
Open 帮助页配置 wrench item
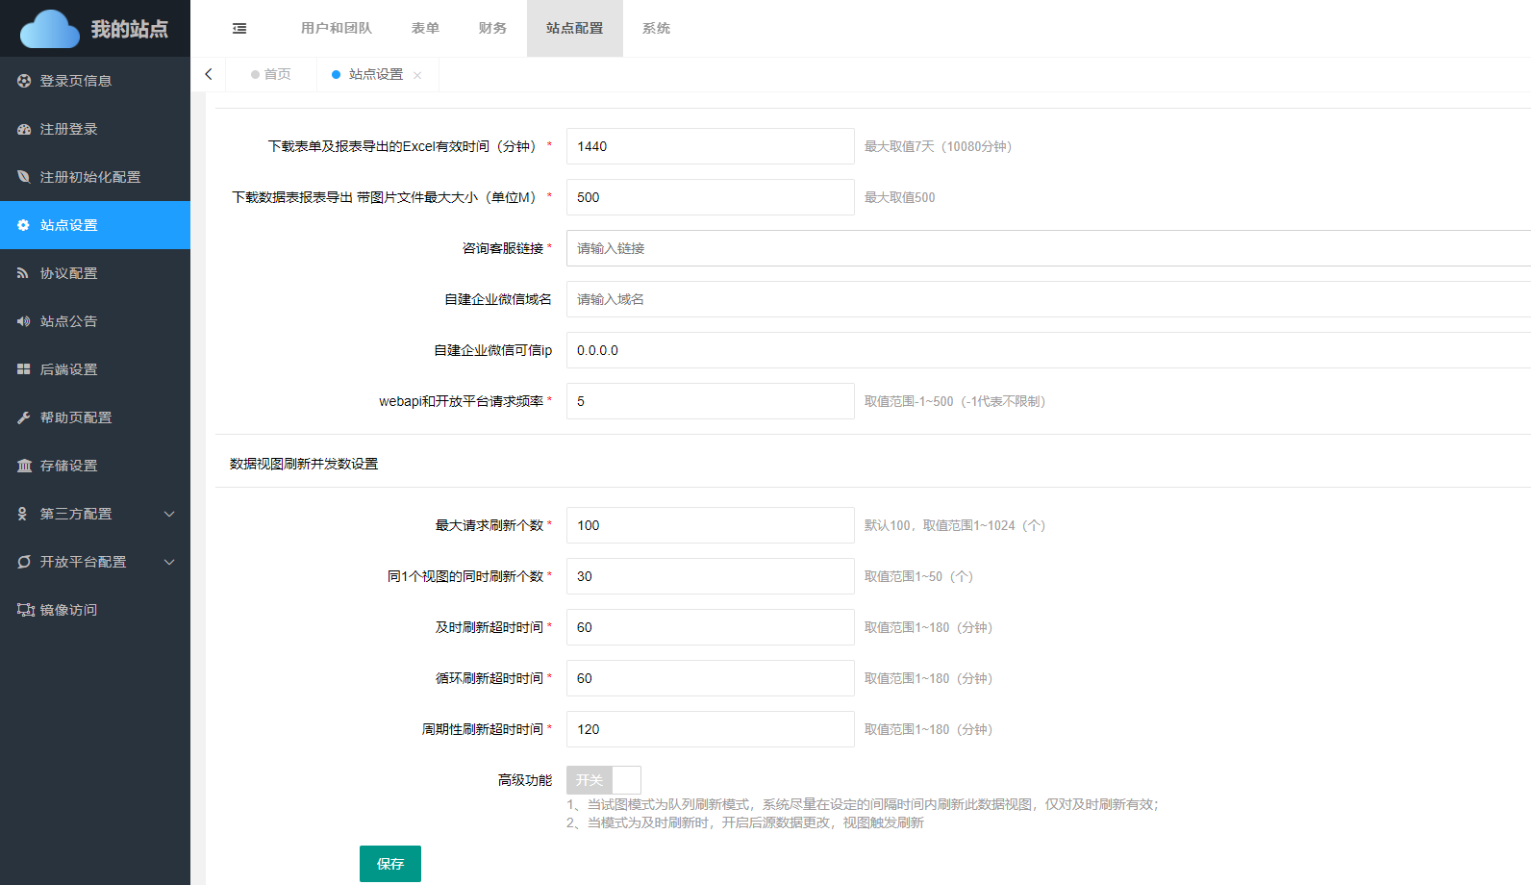click(x=75, y=417)
